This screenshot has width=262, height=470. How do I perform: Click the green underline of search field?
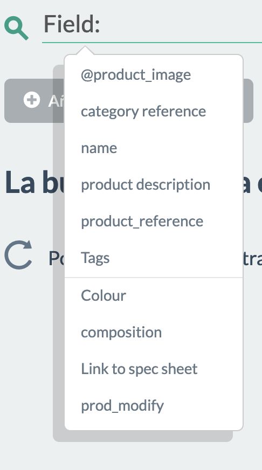(152, 43)
